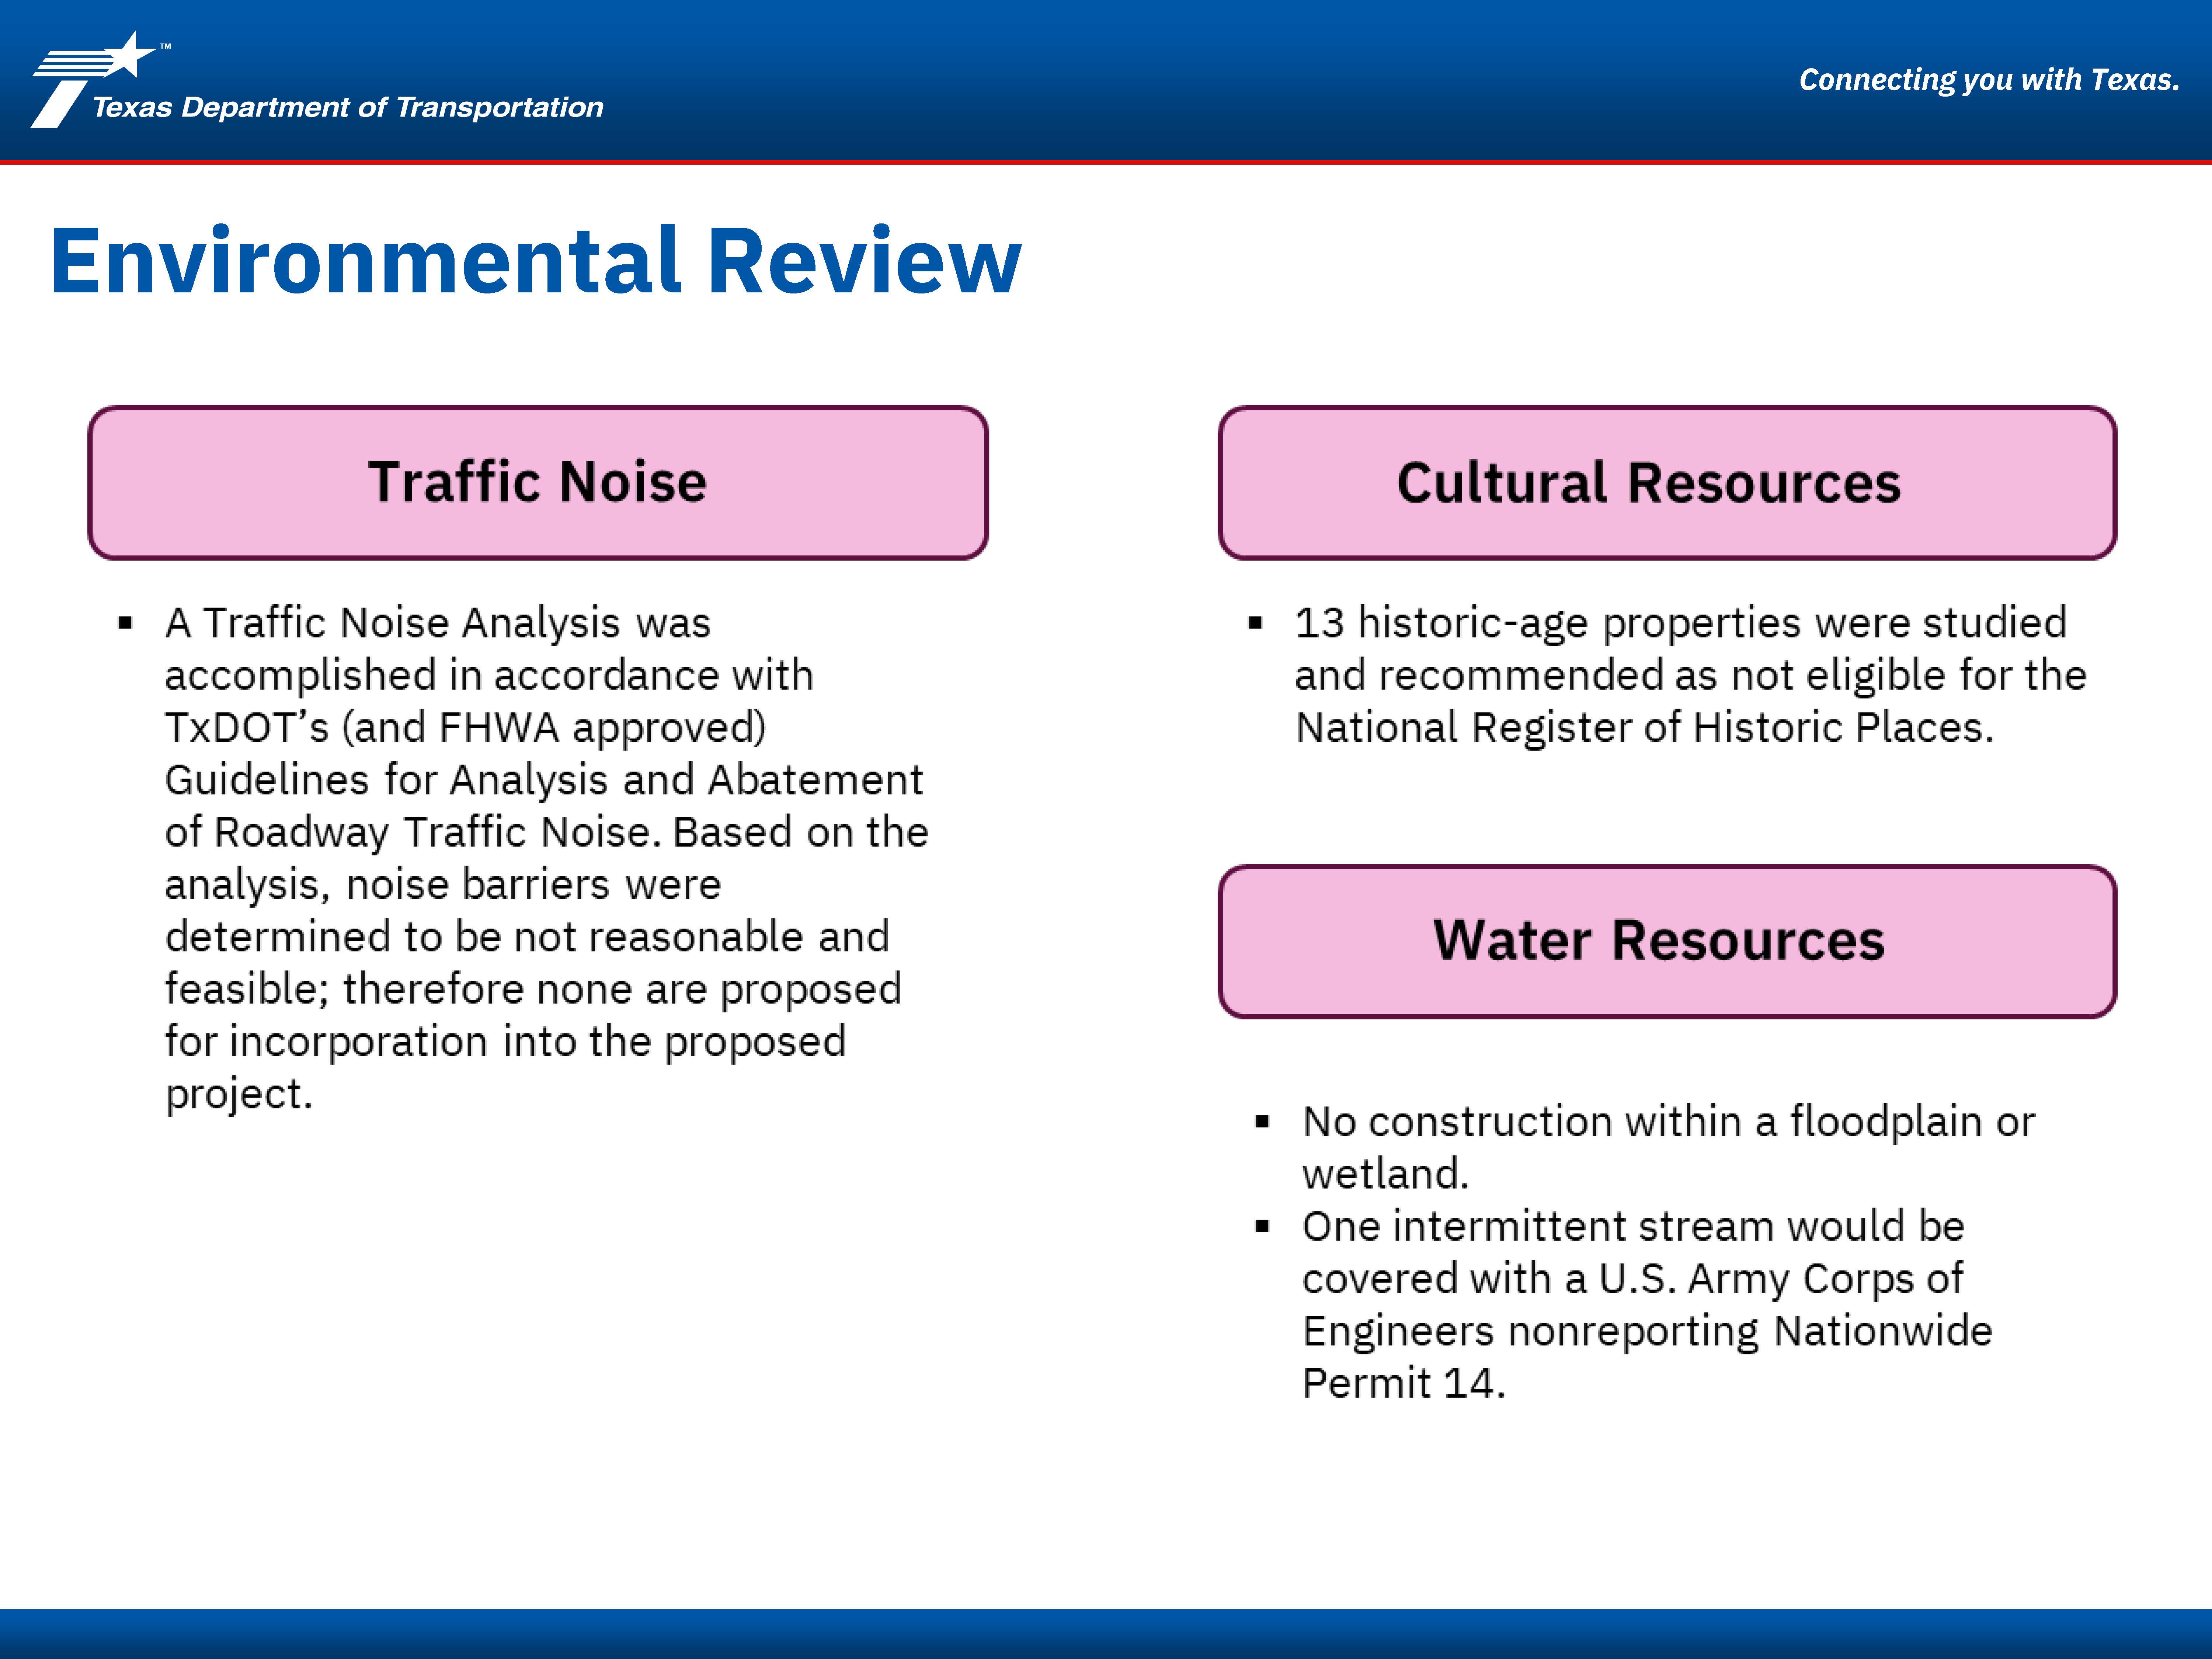This screenshot has width=2212, height=1659.
Task: Select the 'Traffic Noise' pink box
Action: point(538,482)
